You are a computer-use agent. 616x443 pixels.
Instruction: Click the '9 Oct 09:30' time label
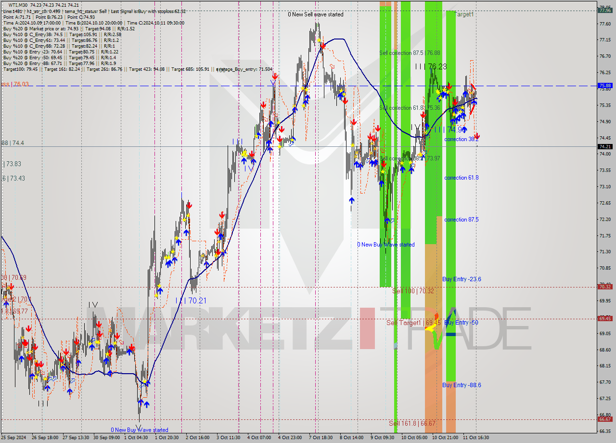point(383,438)
